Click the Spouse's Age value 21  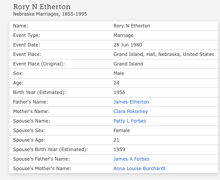116,140
